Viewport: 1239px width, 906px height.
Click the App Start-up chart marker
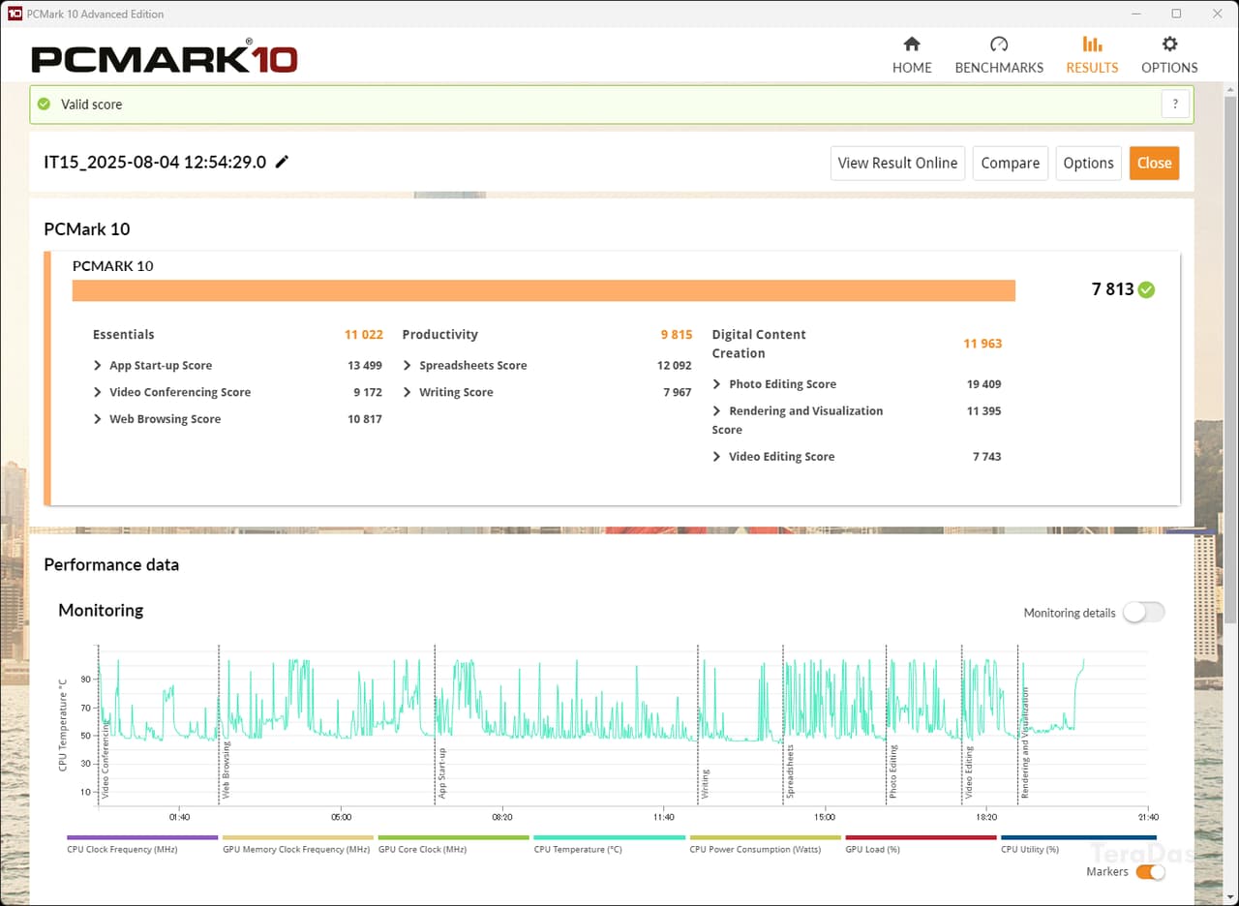[x=442, y=775]
